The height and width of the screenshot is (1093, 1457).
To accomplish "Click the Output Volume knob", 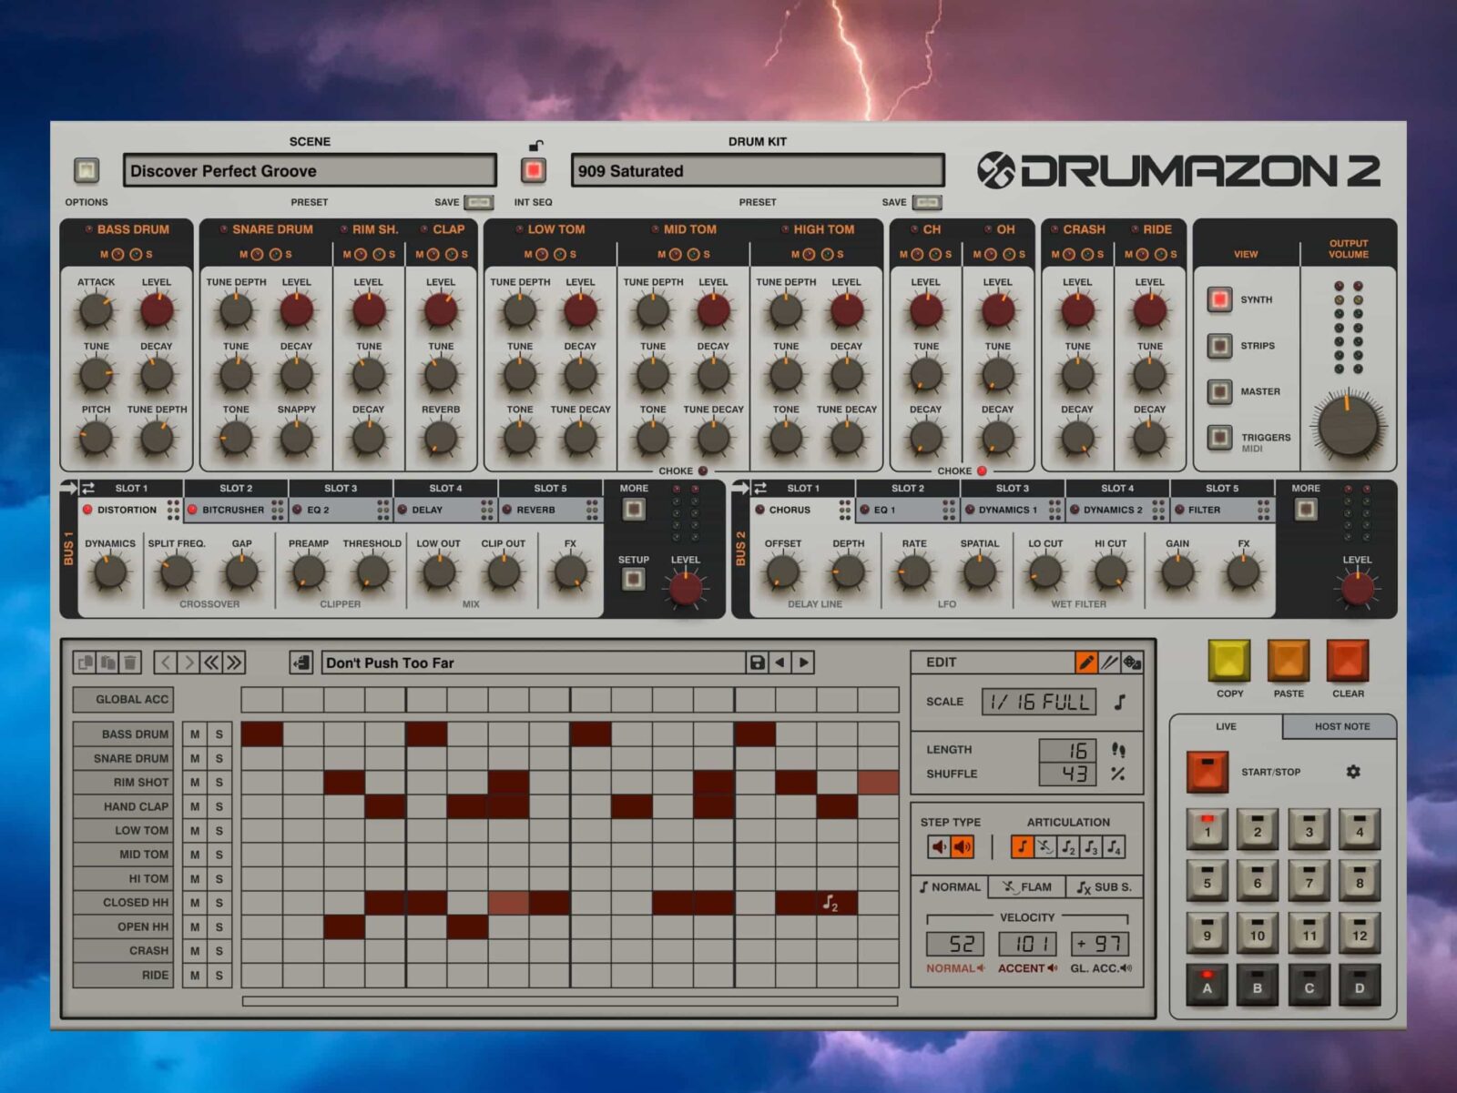I will coord(1348,426).
